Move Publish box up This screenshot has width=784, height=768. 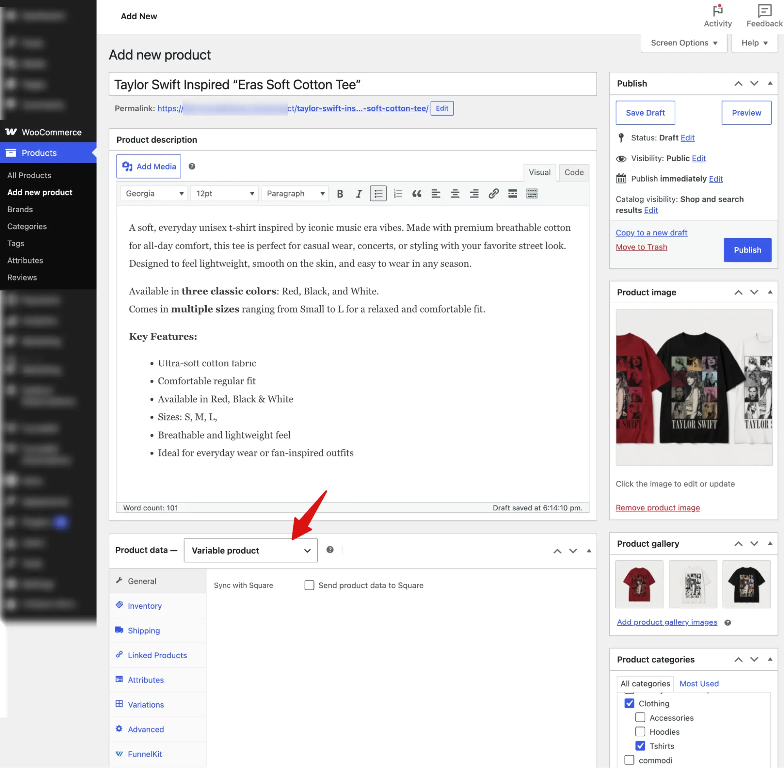coord(739,84)
